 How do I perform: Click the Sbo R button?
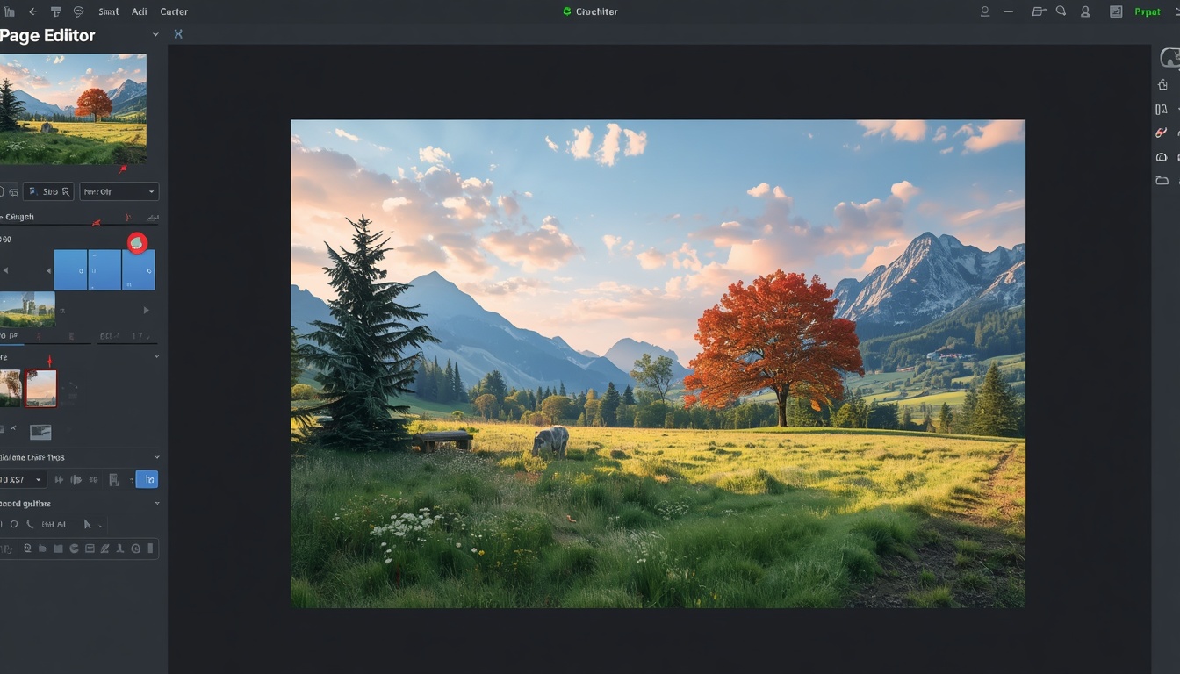click(x=48, y=191)
